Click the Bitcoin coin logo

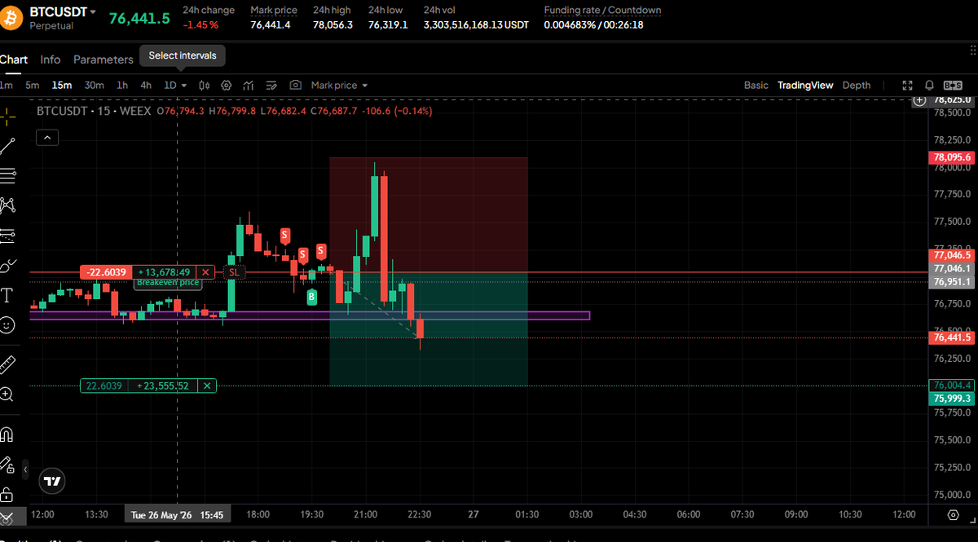pos(11,17)
